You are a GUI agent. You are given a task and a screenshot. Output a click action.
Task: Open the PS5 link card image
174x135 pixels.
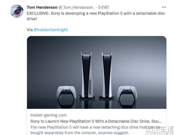pyautogui.click(x=97, y=72)
